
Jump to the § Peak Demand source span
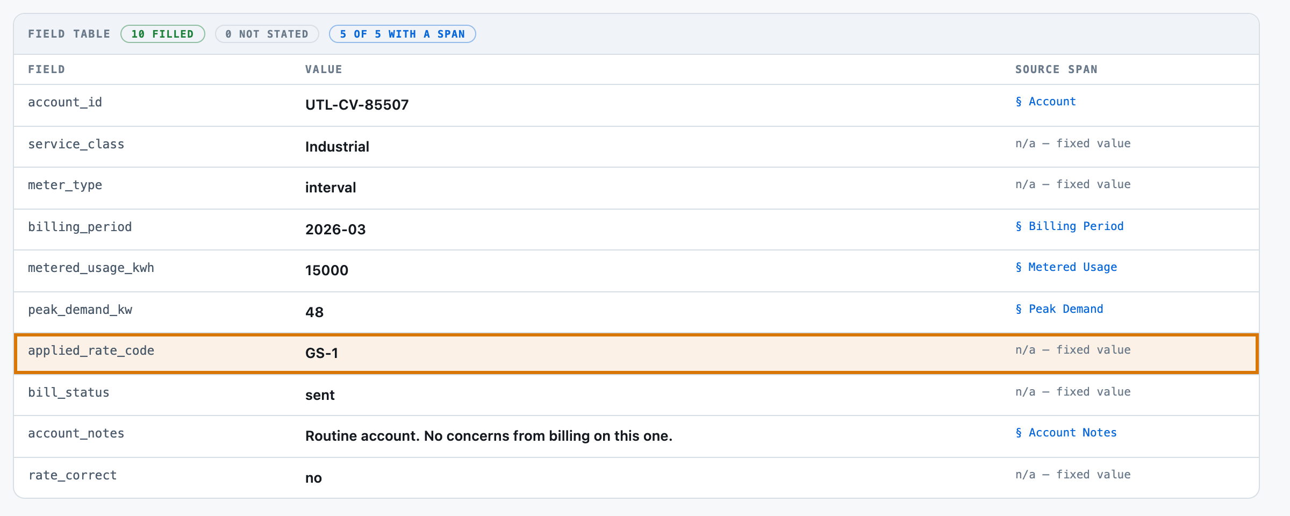click(1059, 309)
